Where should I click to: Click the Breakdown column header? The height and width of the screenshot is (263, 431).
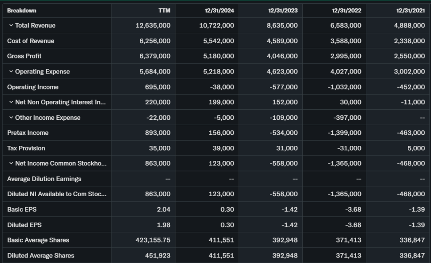click(22, 11)
